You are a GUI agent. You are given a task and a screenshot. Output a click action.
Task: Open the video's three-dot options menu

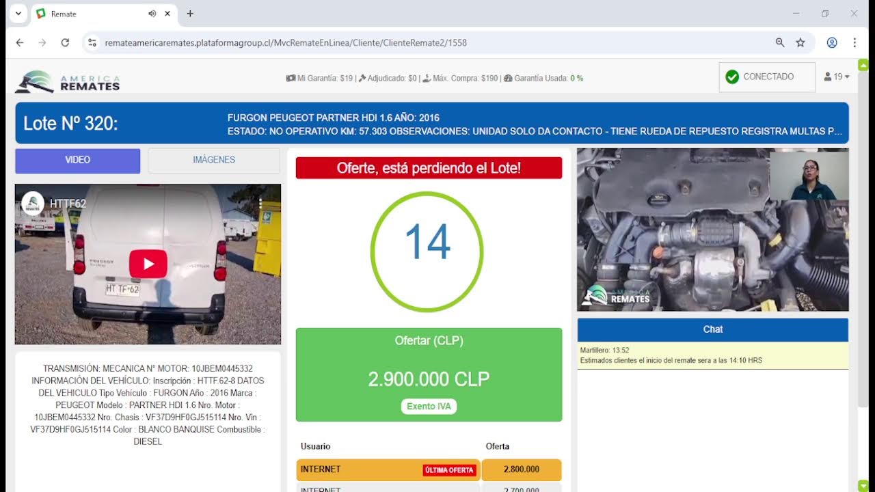260,203
